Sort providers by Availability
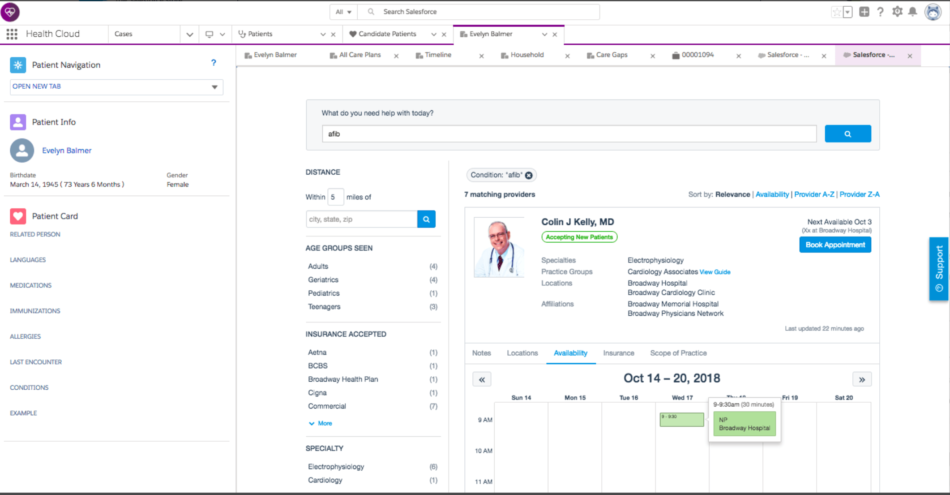Screen dimensions: 950x495 point(772,194)
